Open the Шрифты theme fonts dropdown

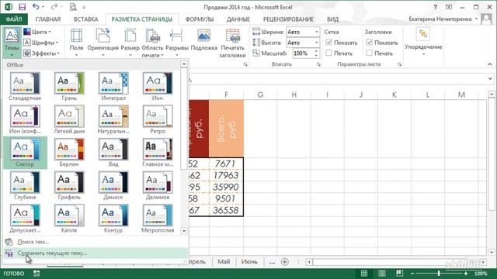click(41, 43)
